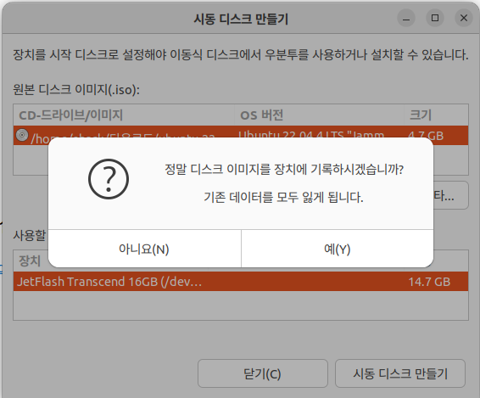Close the 시동 디스크 만들기 window
Viewport: 480px width, 398px height.
pyautogui.click(x=464, y=18)
